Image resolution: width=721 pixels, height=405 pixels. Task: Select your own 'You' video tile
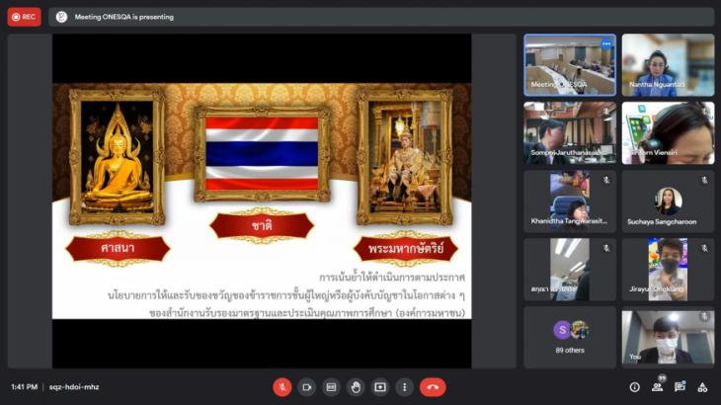[668, 338]
